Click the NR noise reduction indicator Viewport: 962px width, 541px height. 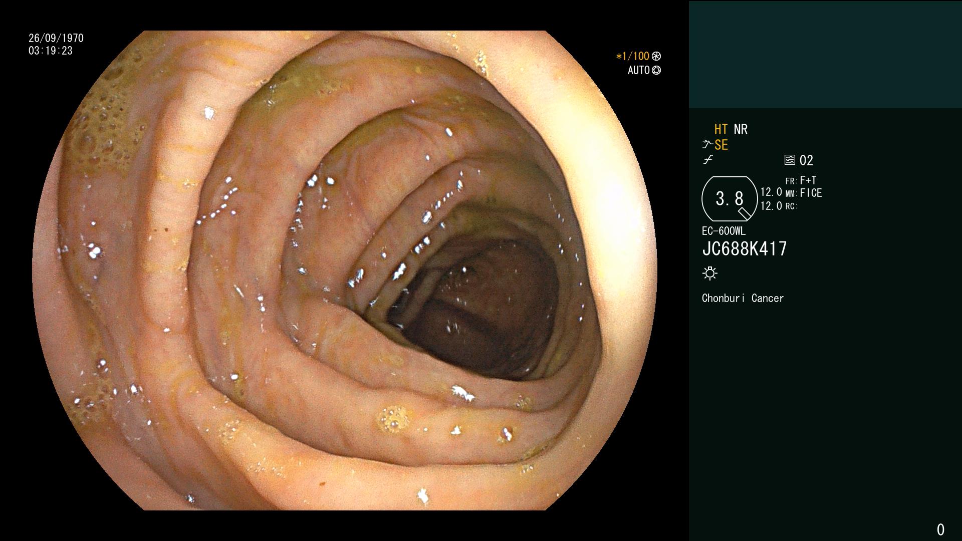(741, 130)
